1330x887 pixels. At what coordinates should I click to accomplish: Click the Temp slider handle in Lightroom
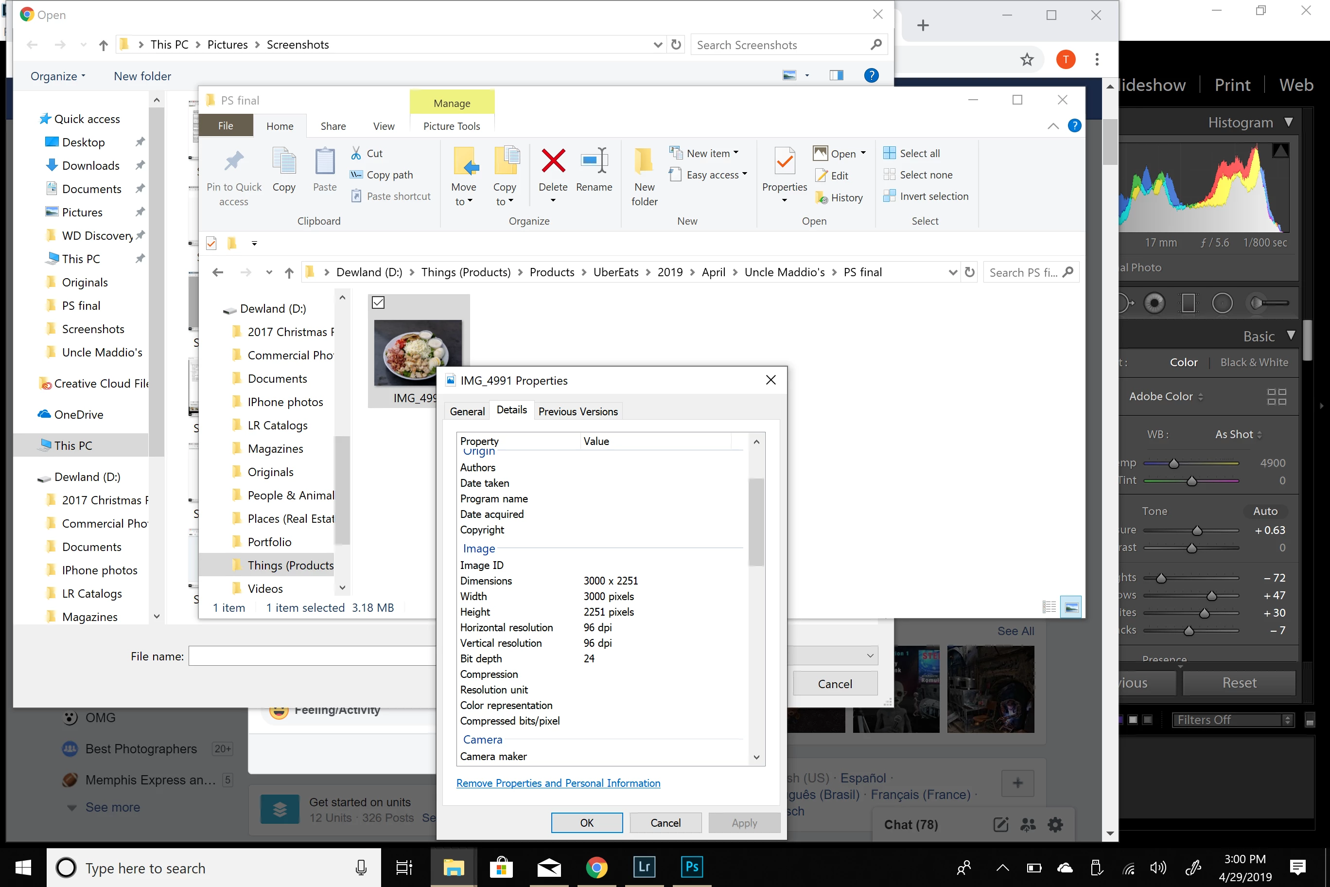pos(1173,463)
